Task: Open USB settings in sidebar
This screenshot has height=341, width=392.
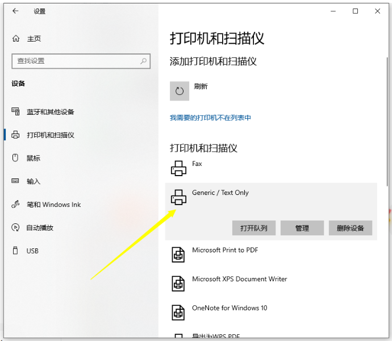Action: click(x=32, y=251)
